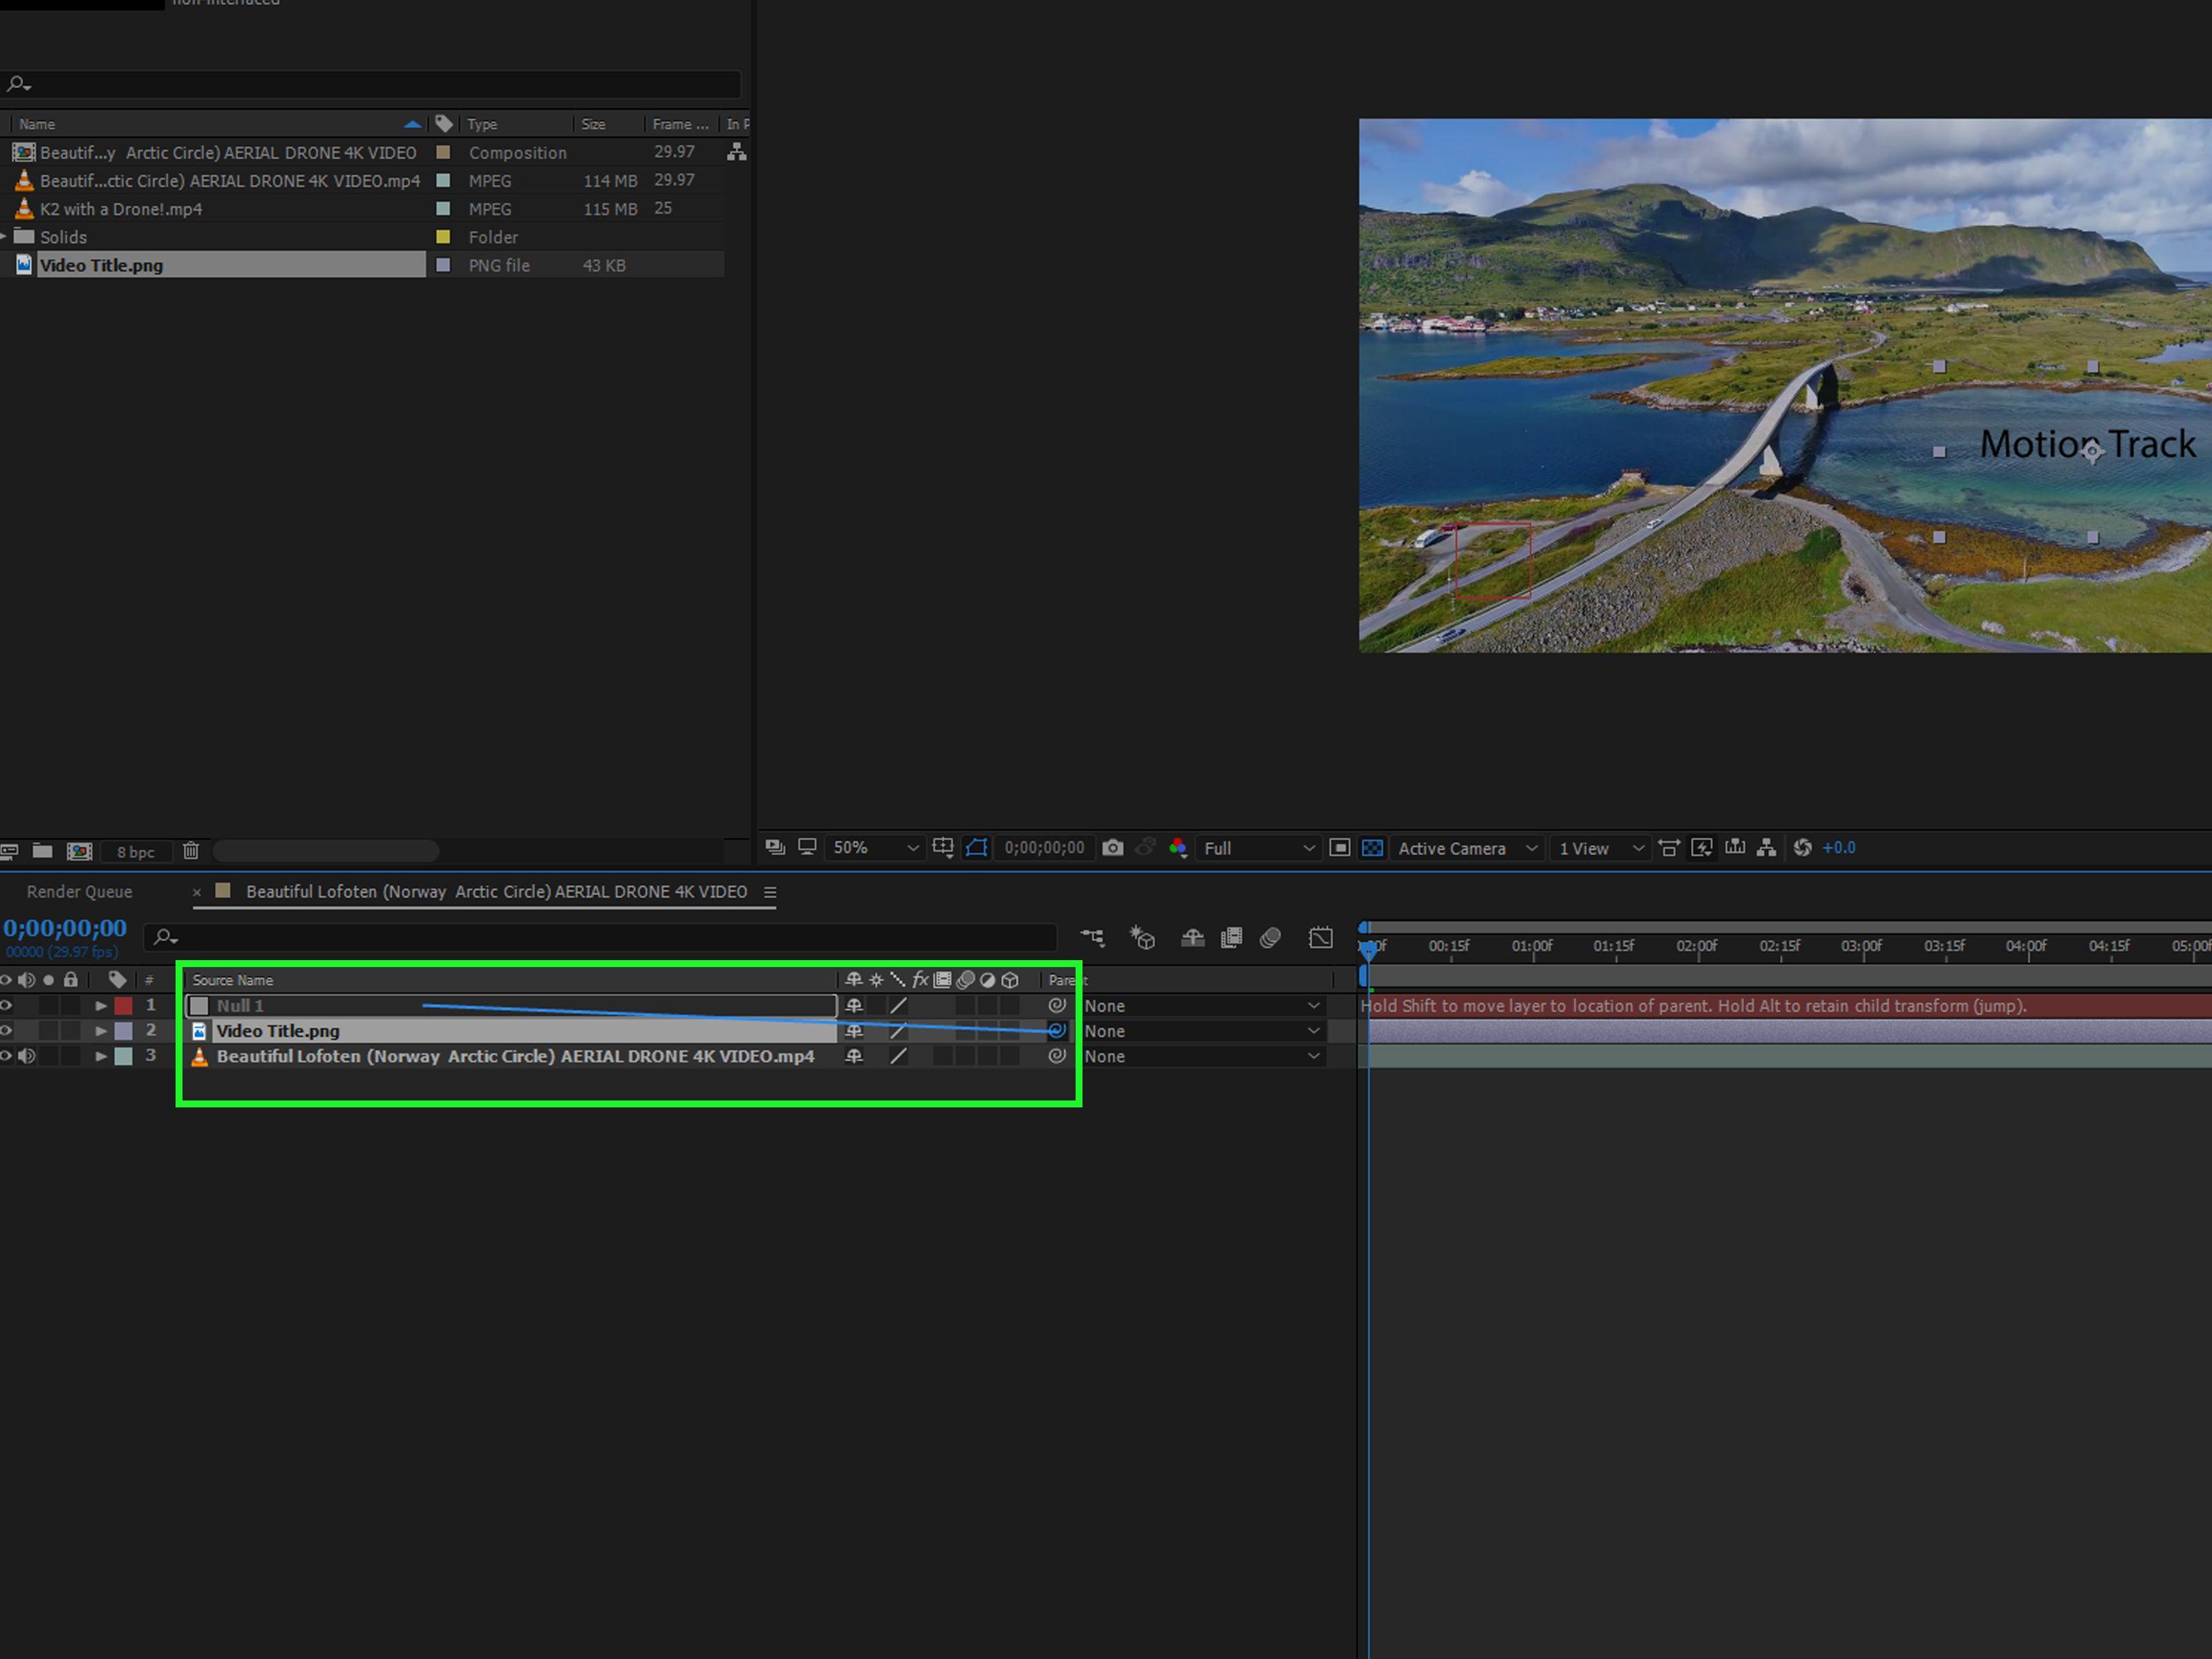Open the Graph Editor in timeline
This screenshot has height=1659, width=2212.
tap(1320, 937)
